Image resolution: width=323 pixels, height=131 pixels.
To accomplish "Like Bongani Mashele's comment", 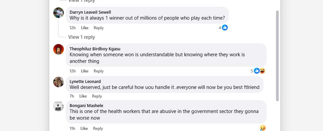I will click(x=84, y=128).
